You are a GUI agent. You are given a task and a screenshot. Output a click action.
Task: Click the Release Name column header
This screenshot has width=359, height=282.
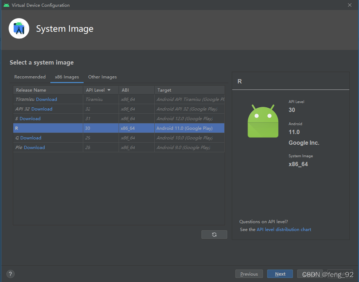pos(32,90)
